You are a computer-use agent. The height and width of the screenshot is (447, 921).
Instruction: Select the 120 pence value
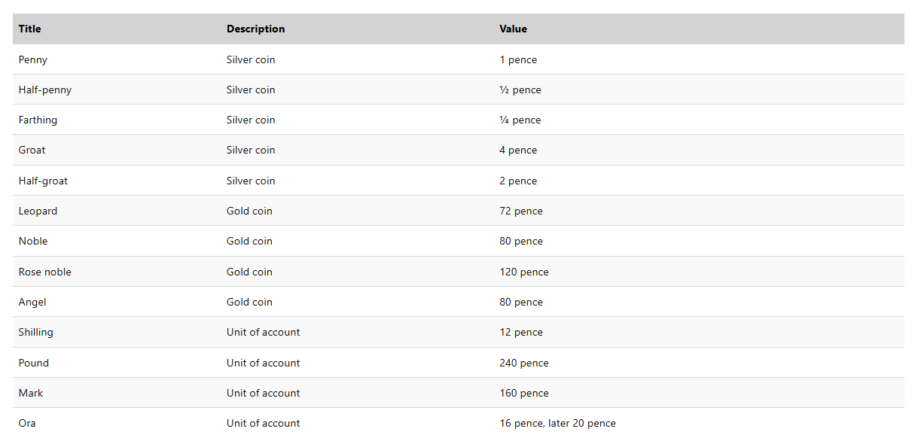pos(524,272)
